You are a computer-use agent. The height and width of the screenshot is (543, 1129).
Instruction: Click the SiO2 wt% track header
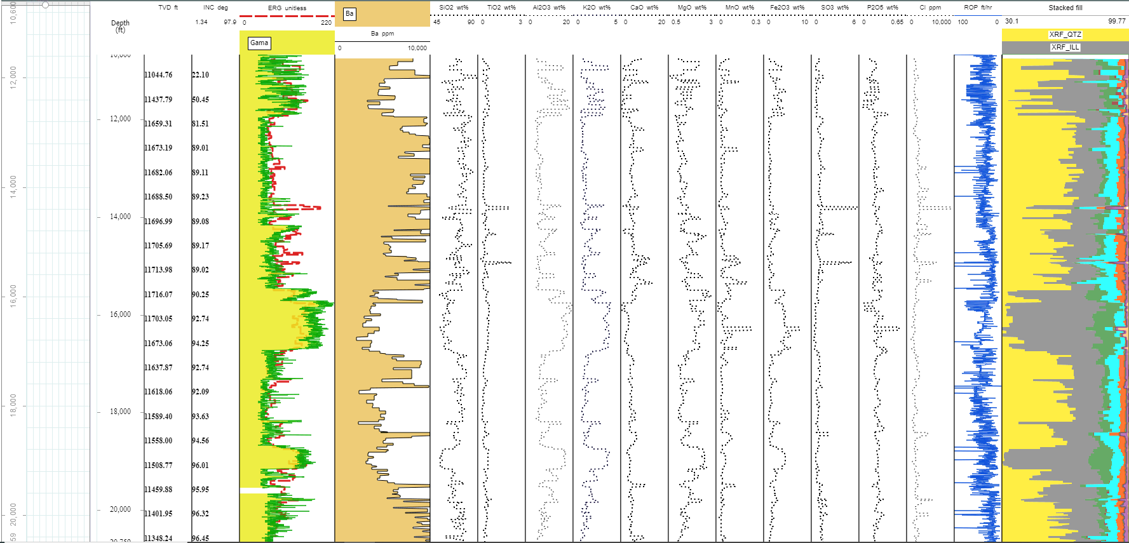pos(454,8)
